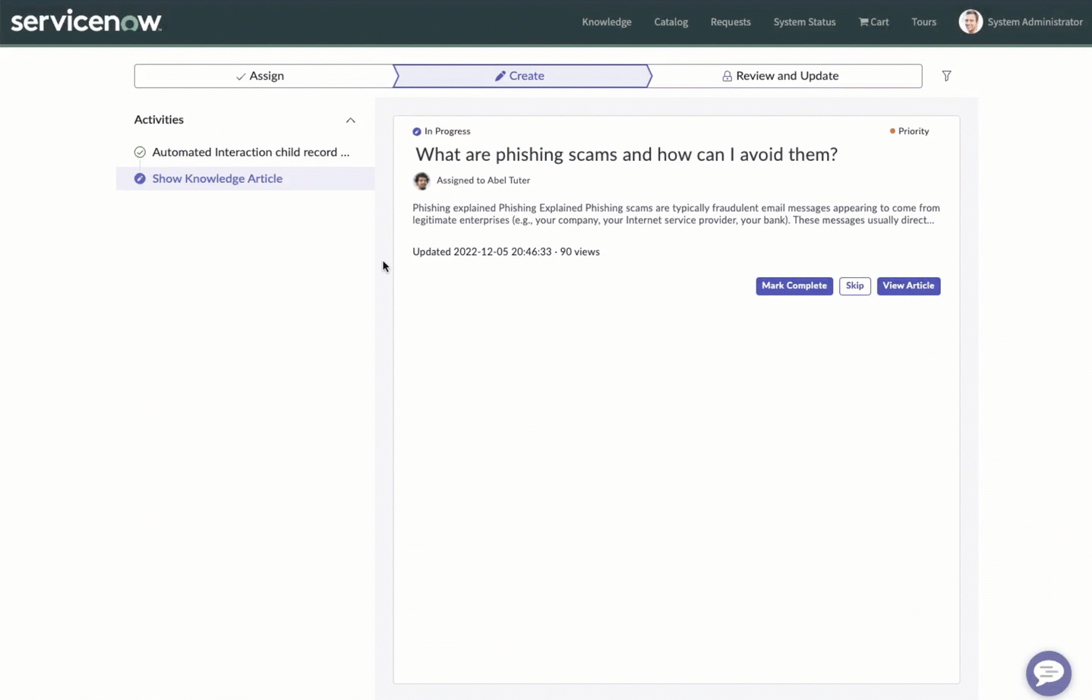
Task: Click Assigned to Abel Tuter text
Action: tap(483, 181)
